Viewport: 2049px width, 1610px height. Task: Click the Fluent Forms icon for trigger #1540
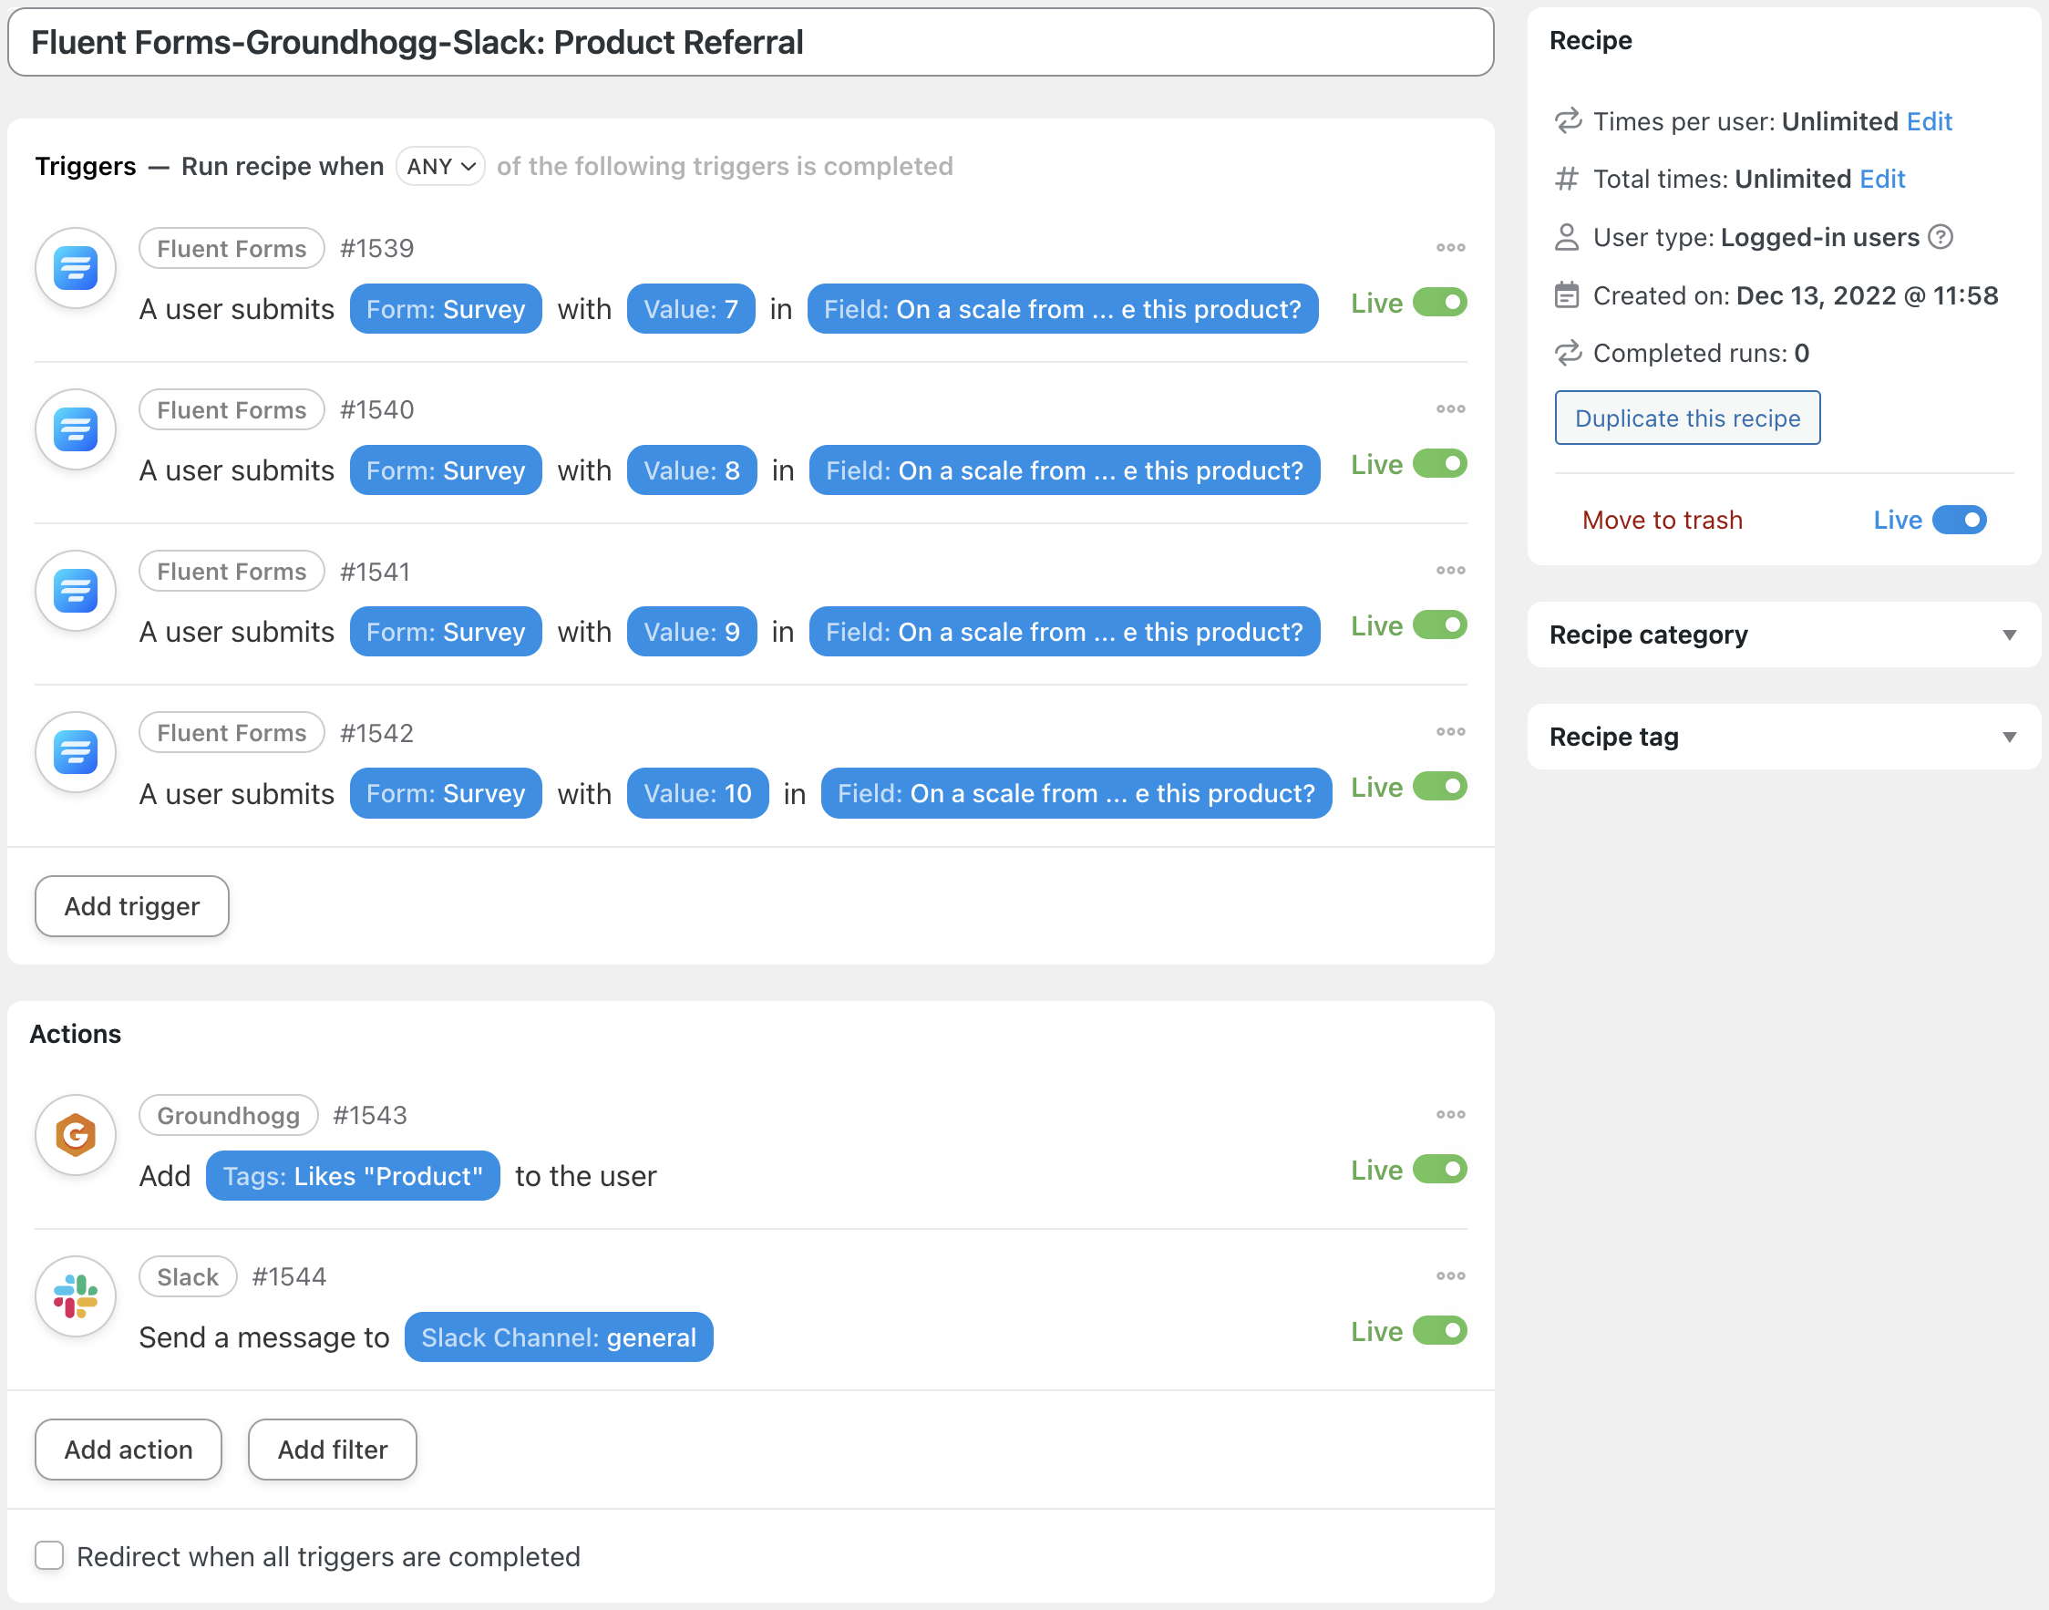[76, 429]
